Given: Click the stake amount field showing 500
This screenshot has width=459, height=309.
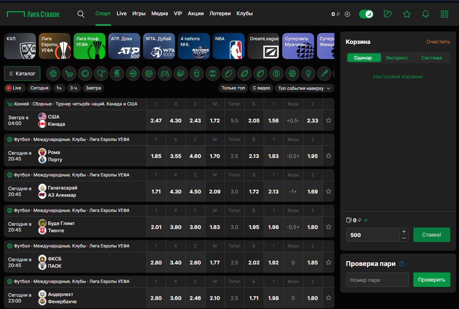Looking at the screenshot, I should click(x=373, y=235).
